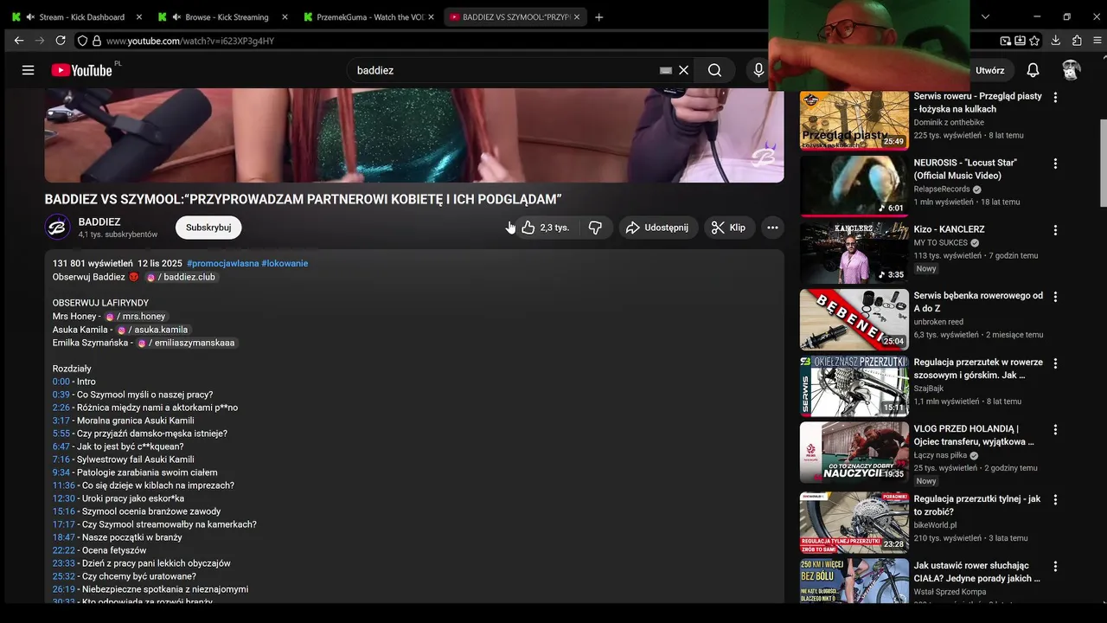Jump to timestamp 22:22 Ocena fetyszów
Image resolution: width=1107 pixels, height=623 pixels.
click(x=63, y=550)
